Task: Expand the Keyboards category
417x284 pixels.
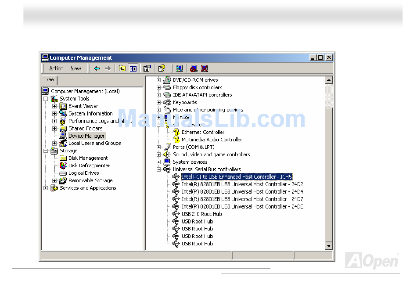Action: [x=159, y=102]
